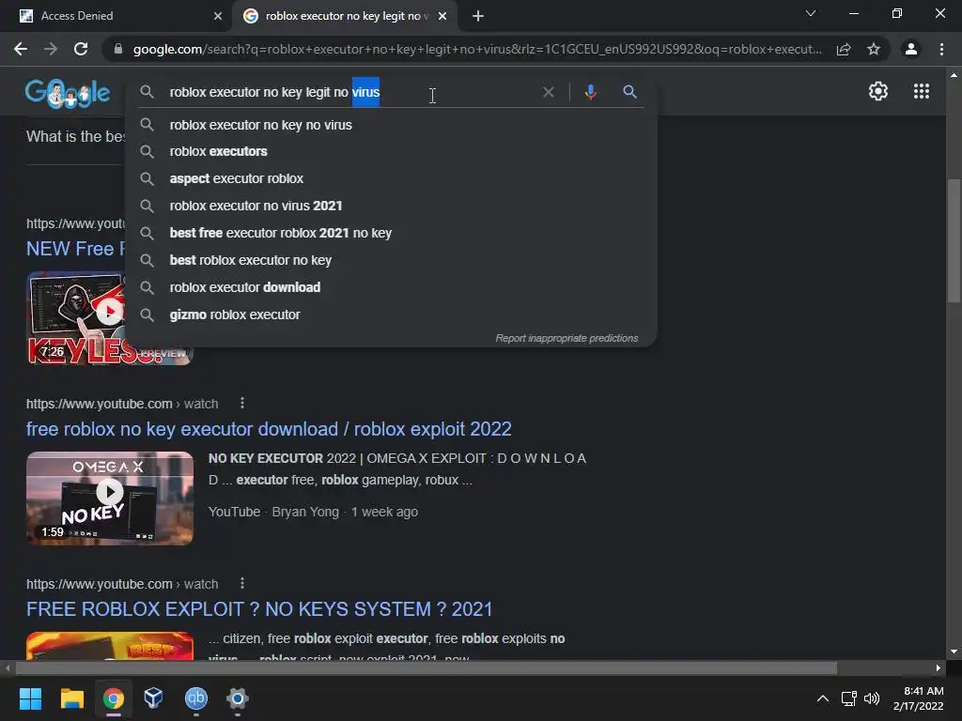Pick the 'aspect executor roblox' suggestion
The width and height of the screenshot is (962, 721).
392,178
